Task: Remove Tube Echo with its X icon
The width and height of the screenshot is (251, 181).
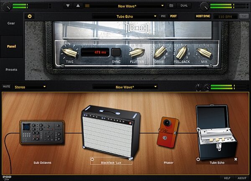Action: (x=236, y=159)
